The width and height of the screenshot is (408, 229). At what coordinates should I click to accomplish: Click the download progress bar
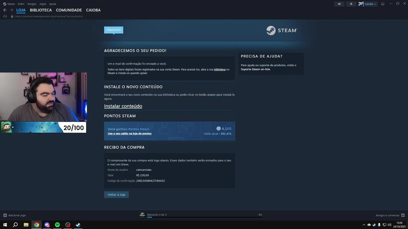coord(204,218)
